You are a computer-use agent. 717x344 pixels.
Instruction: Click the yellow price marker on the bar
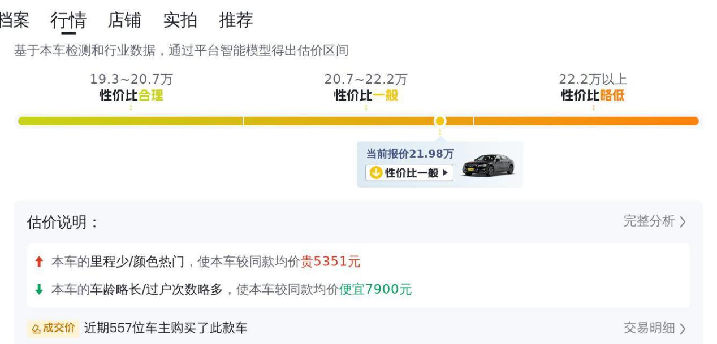[x=440, y=121]
